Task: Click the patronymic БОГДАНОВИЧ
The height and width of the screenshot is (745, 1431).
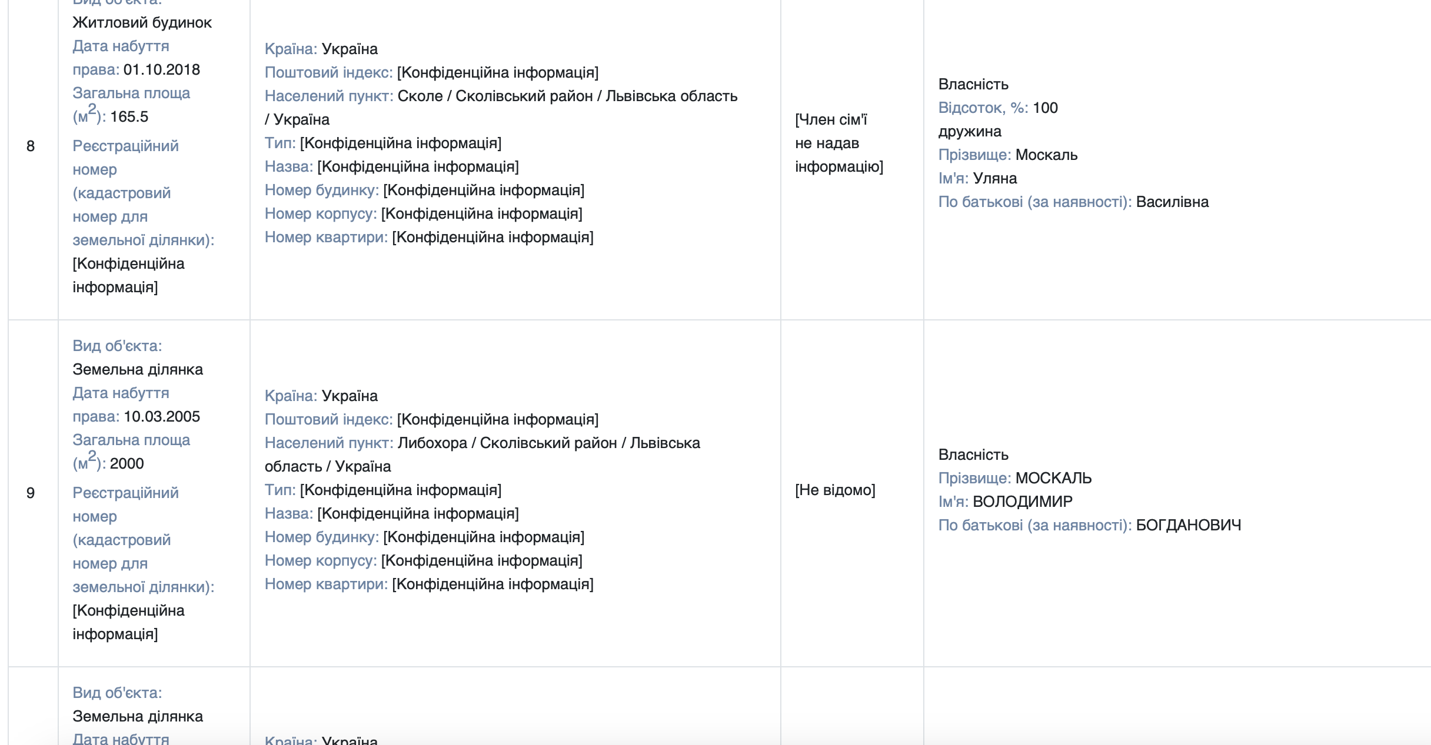Action: 1189,525
